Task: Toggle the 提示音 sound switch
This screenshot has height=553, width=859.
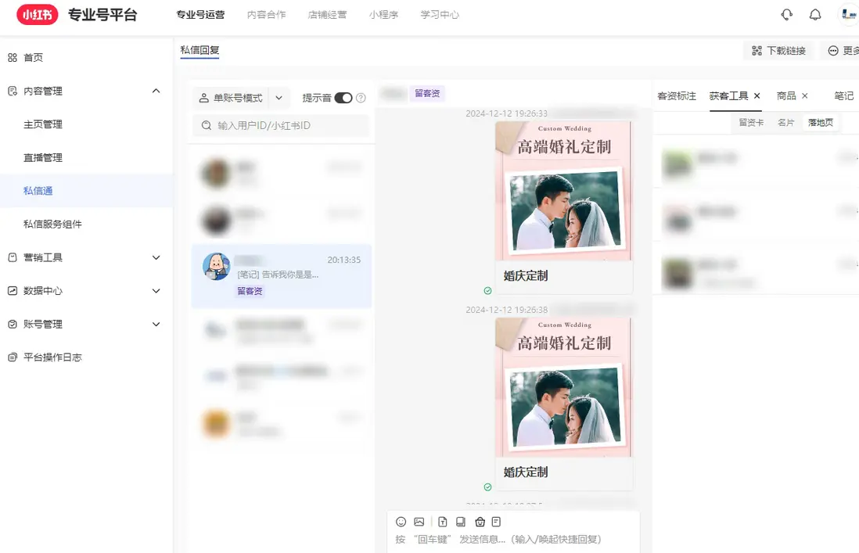Action: [x=343, y=98]
